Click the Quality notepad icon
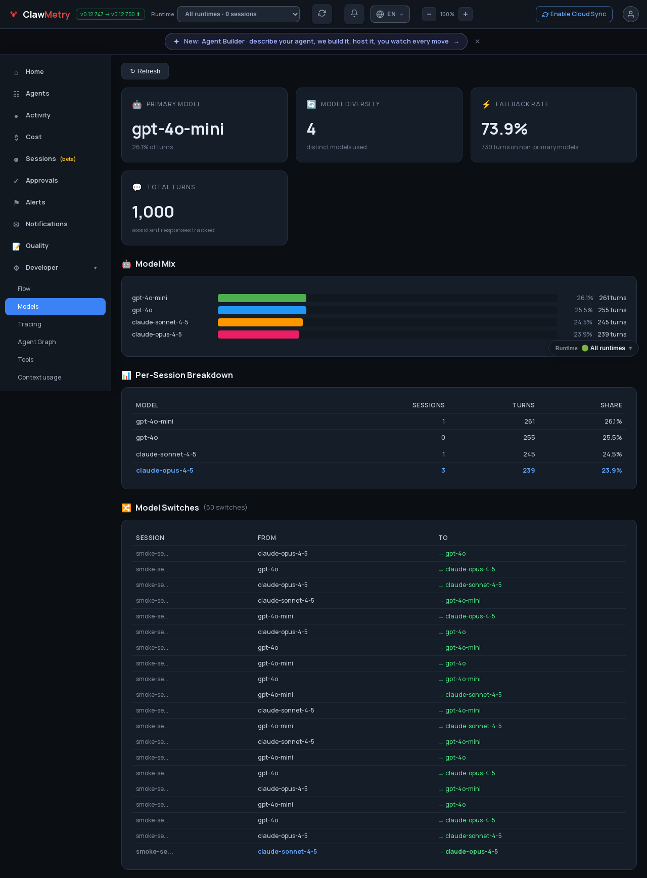The image size is (647, 878). (x=16, y=246)
